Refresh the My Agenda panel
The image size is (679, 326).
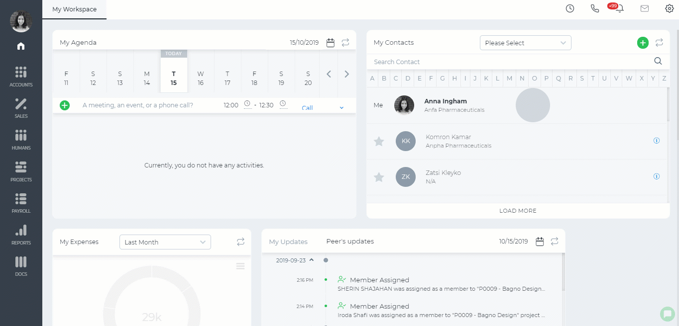[x=345, y=43]
